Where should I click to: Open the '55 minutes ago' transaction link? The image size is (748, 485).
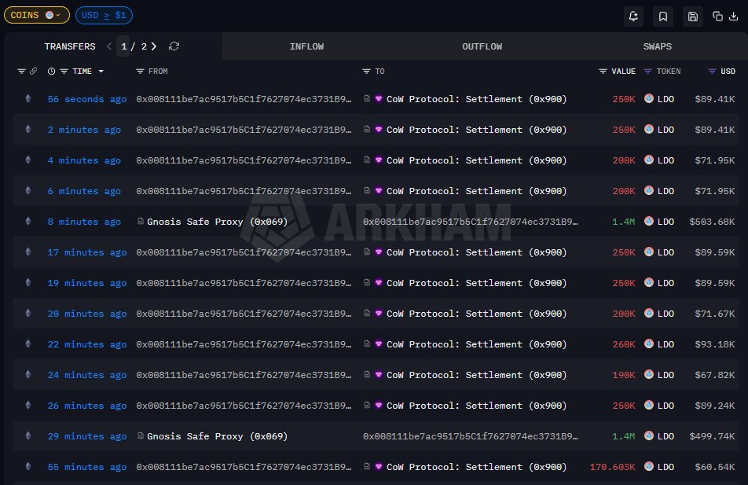point(86,467)
